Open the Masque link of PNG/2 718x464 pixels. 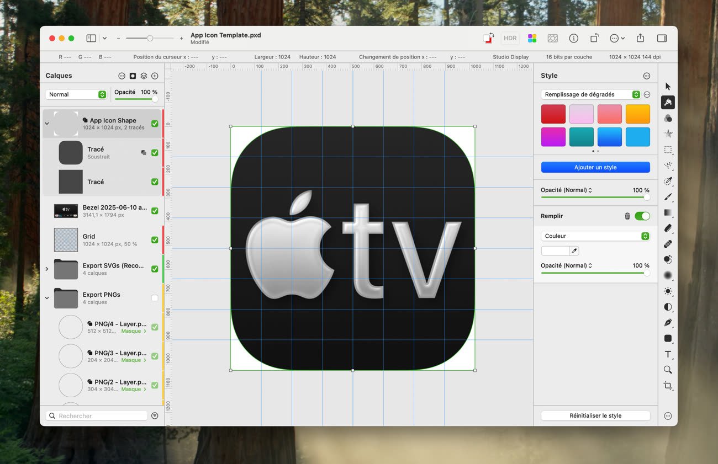coord(134,389)
